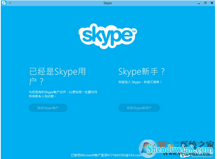The height and width of the screenshot is (159, 217).
Task: Click the 我有Skype帐户 button
Action: [x=48, y=108]
